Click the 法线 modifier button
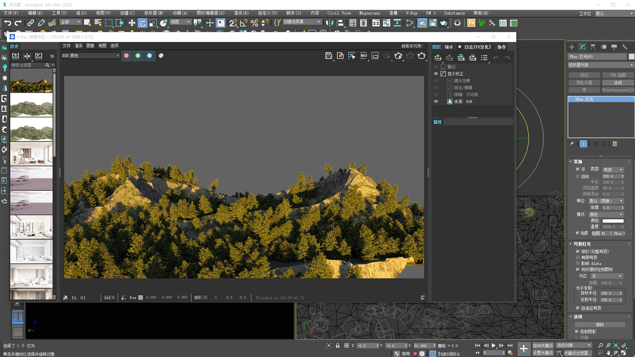The width and height of the screenshot is (635, 357). point(618,83)
